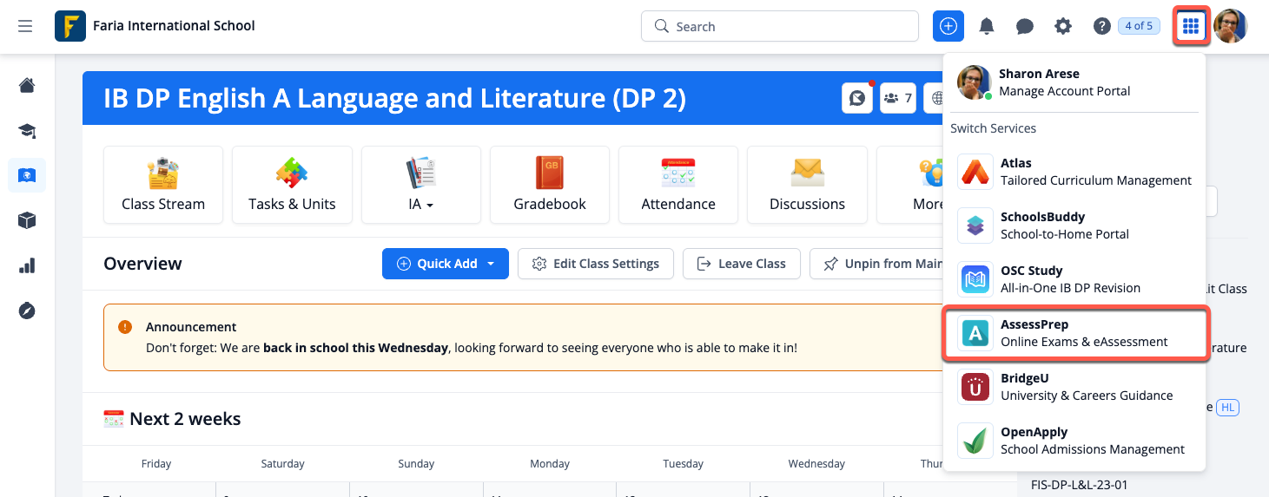Switch to AssessPrep service
Viewport: 1269px width, 497px height.
[1074, 333]
